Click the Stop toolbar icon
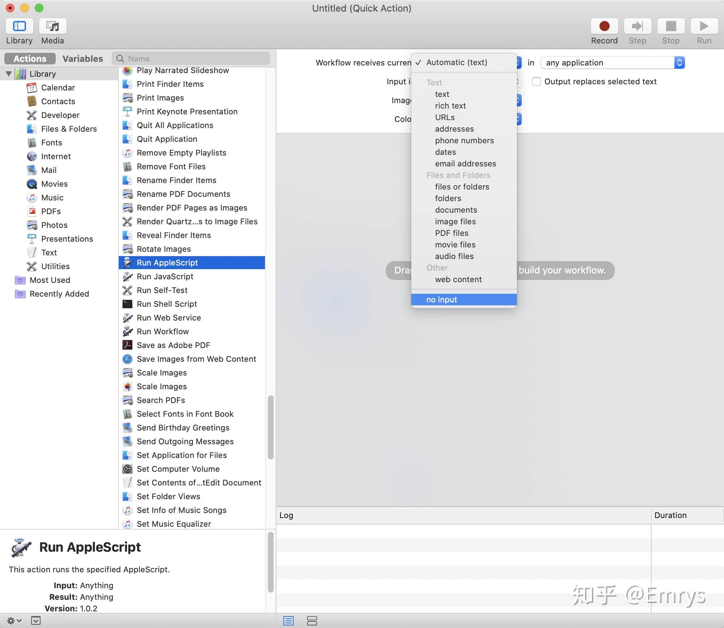 coord(671,26)
